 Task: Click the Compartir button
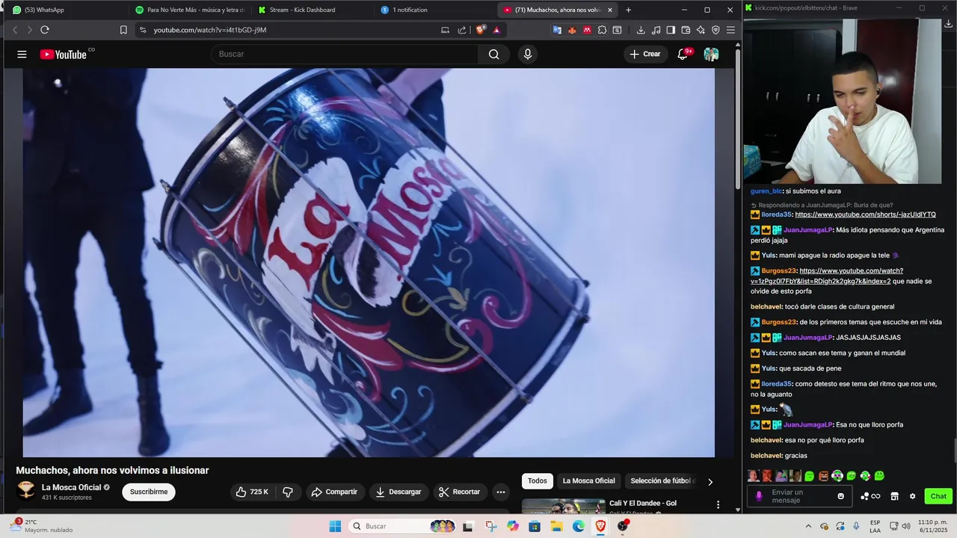[334, 492]
